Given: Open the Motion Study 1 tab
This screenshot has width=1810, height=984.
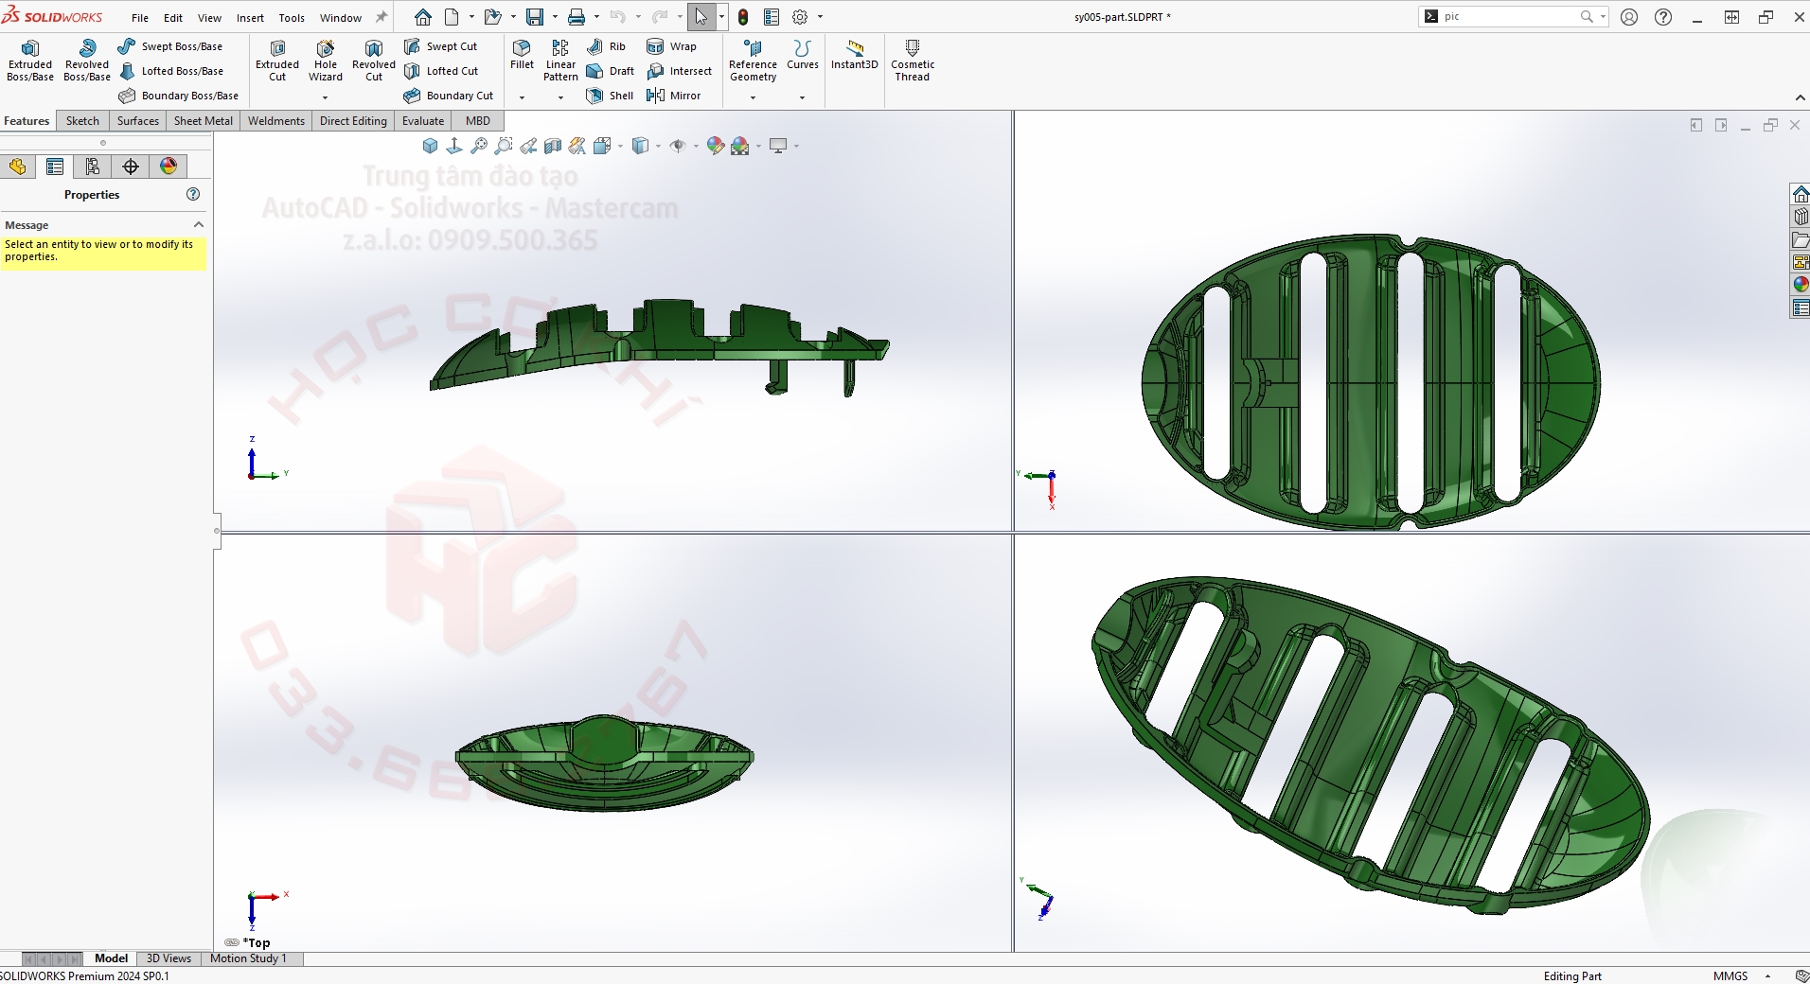Looking at the screenshot, I should (248, 958).
